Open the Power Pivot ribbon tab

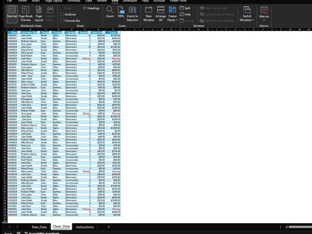pos(178,1)
